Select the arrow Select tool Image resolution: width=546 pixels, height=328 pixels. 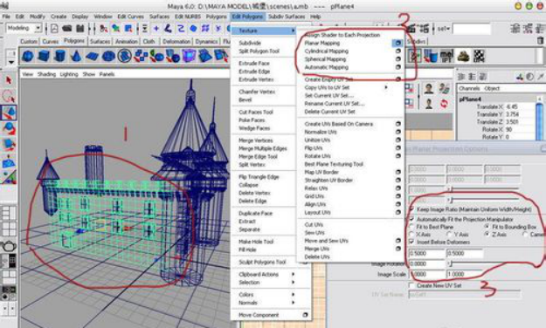point(9,80)
